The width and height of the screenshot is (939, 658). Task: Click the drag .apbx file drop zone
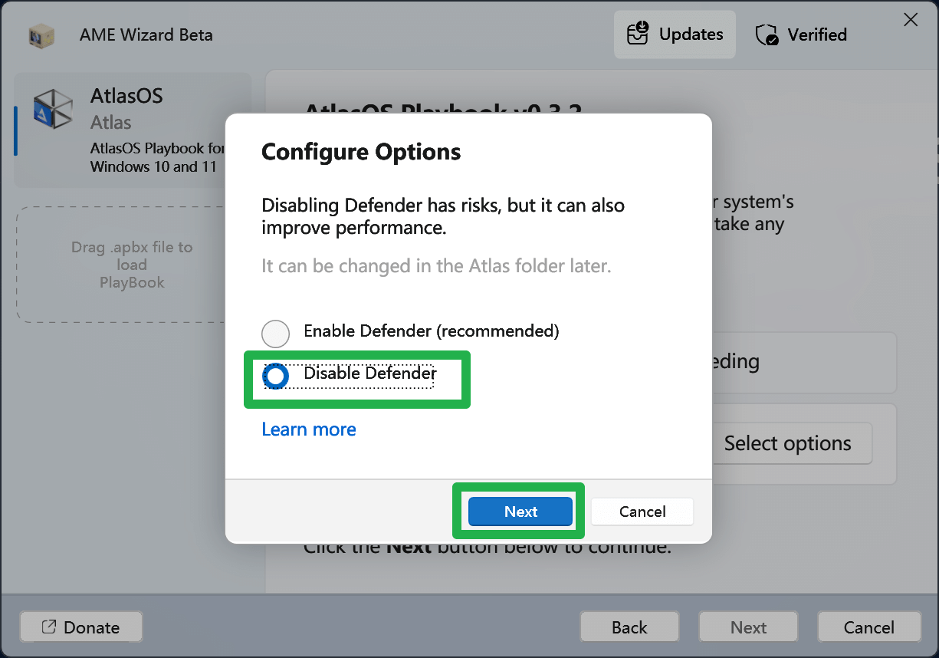coord(132,265)
